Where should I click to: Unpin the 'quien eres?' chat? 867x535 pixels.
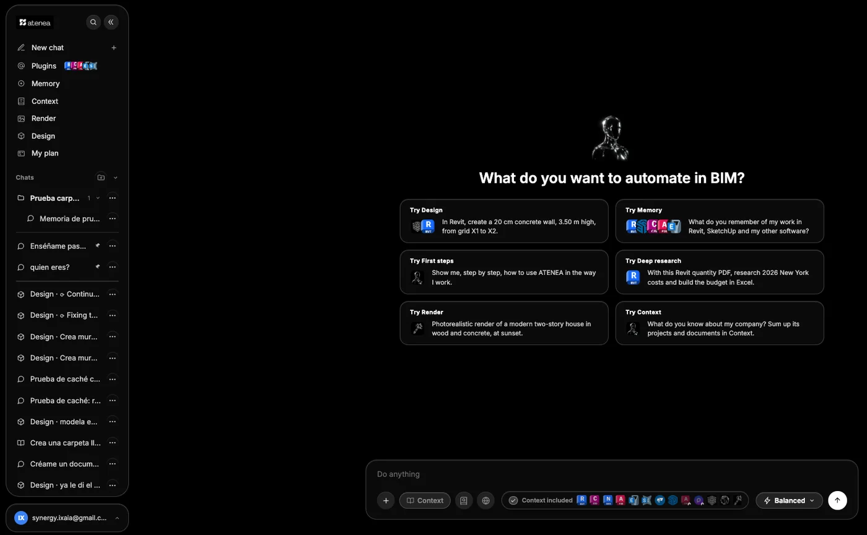click(x=97, y=267)
